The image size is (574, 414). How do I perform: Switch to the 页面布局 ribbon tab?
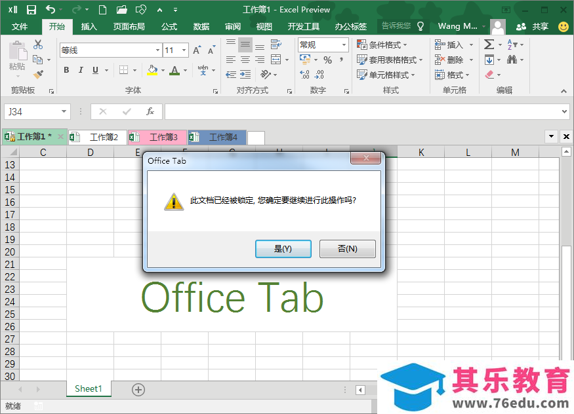tap(129, 26)
